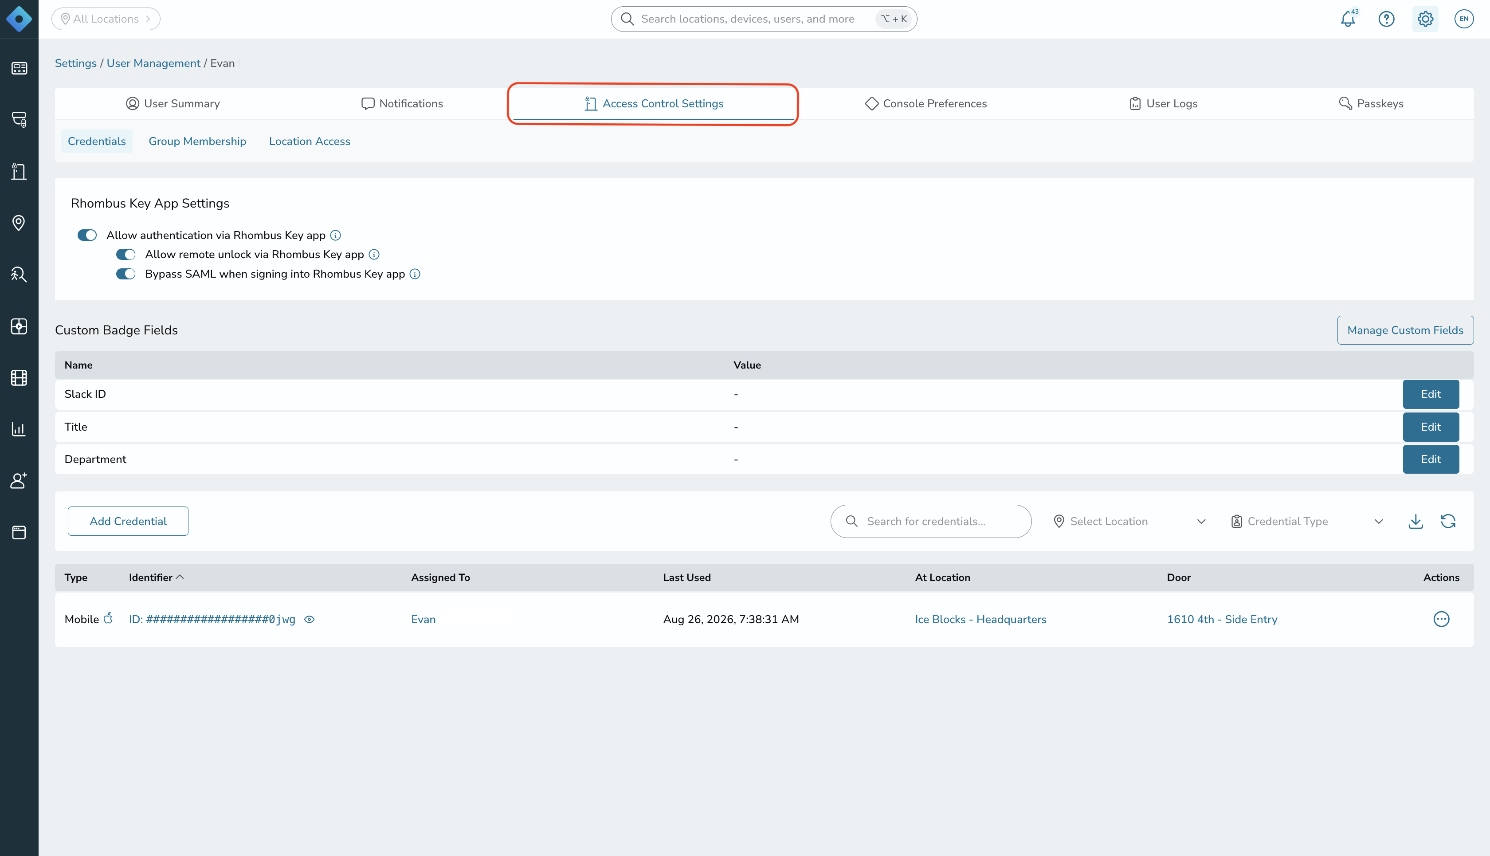
Task: Open the alarm monitoring sidebar icon
Action: click(19, 326)
